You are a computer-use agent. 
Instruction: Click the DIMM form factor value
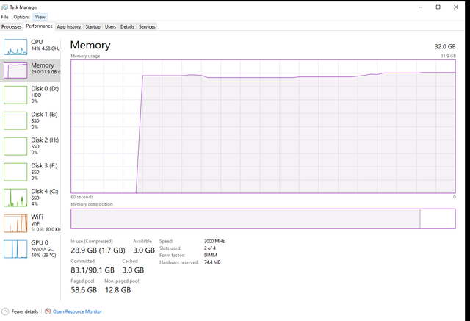[x=211, y=255]
